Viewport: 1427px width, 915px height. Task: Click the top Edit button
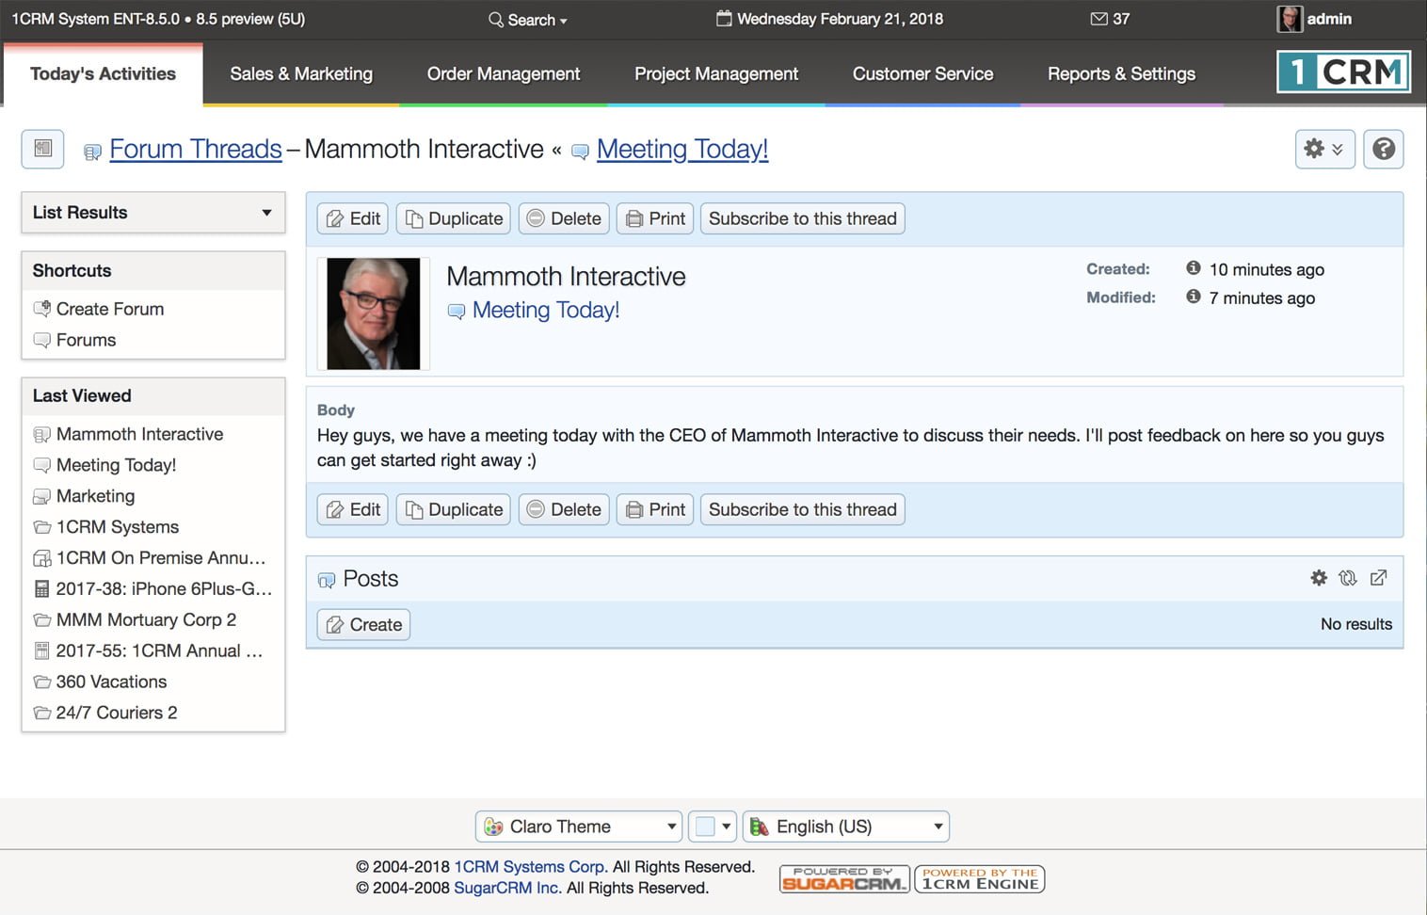353,218
